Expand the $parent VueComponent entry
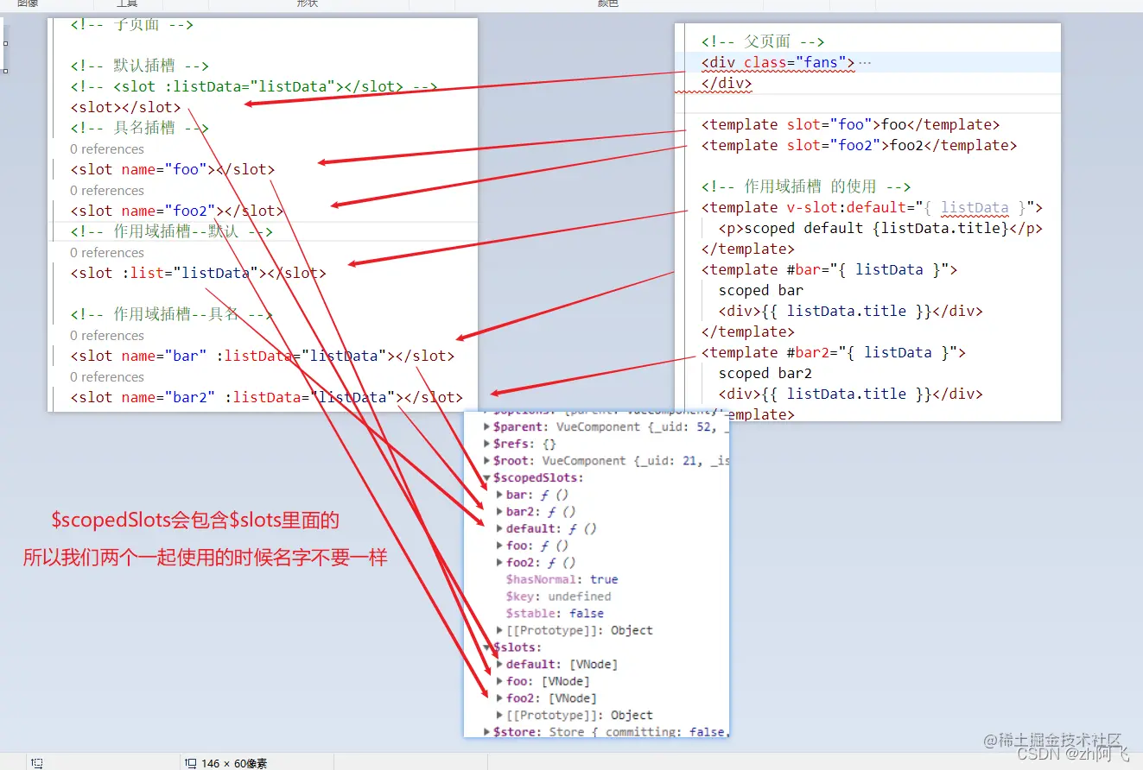The image size is (1143, 770). click(487, 426)
